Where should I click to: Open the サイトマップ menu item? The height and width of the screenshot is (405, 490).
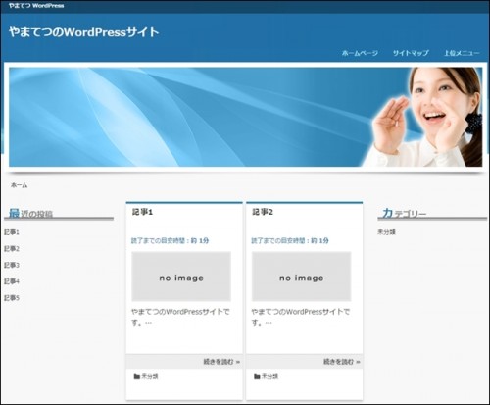(411, 53)
